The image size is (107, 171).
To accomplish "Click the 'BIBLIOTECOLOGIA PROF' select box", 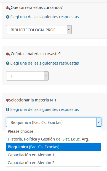I will pos(39,30).
